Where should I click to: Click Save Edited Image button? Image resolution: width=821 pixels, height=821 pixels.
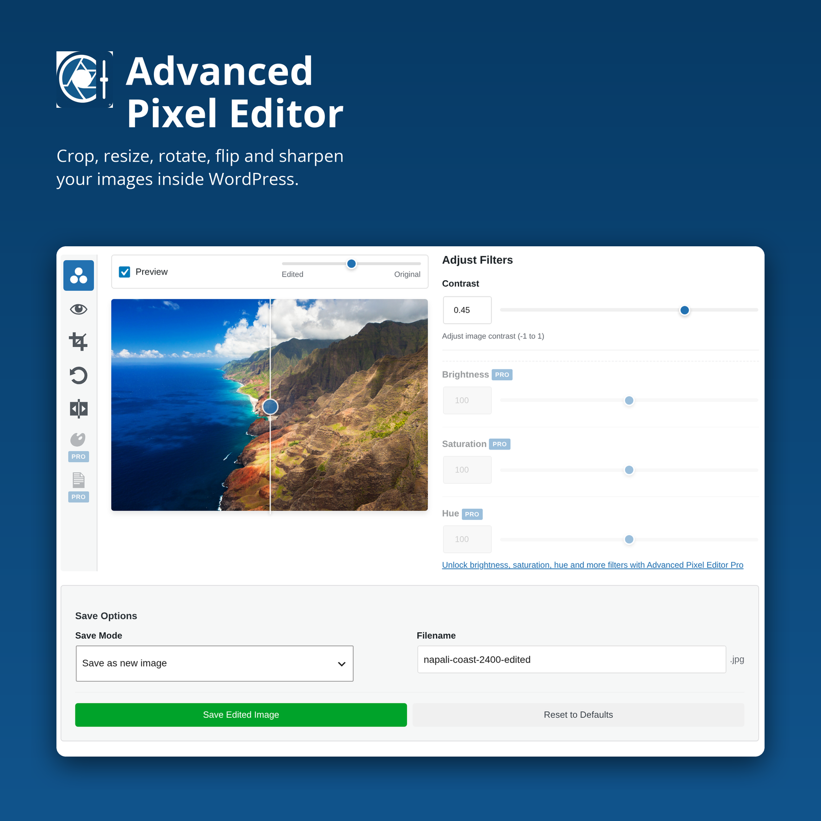pos(241,715)
